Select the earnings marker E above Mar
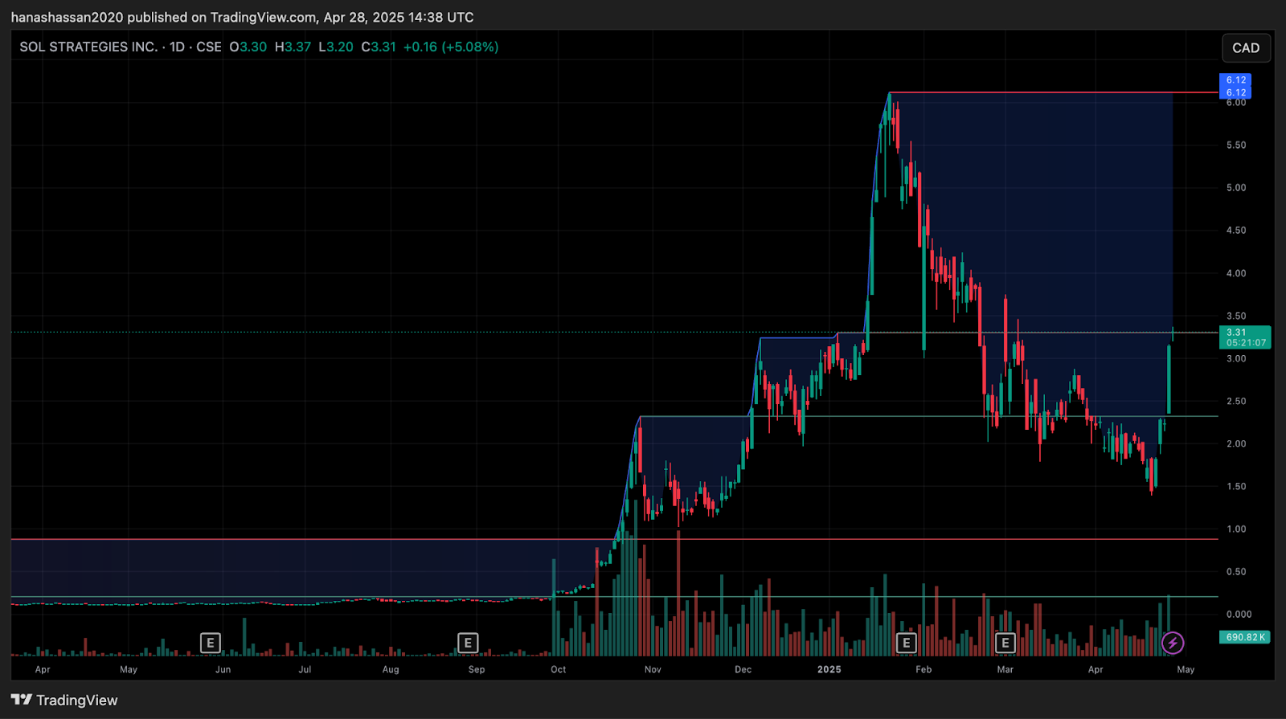1286x719 pixels. (1005, 643)
